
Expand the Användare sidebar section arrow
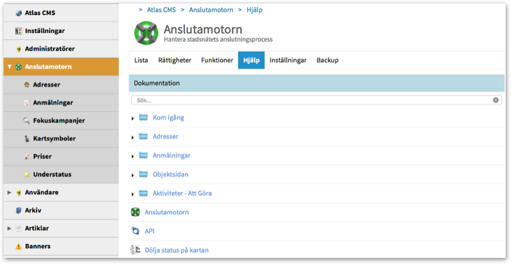9,193
